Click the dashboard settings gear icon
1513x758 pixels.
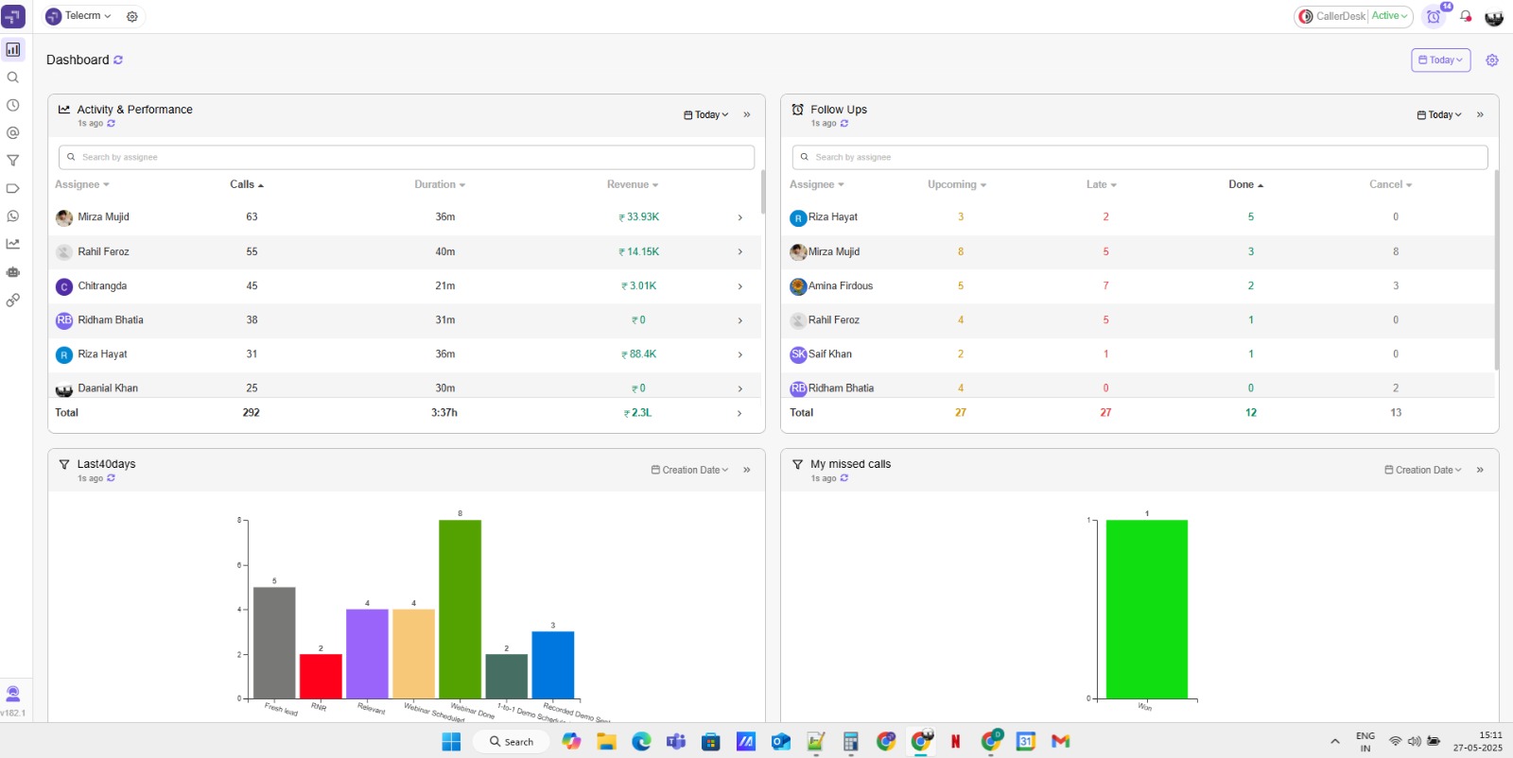(x=1492, y=60)
